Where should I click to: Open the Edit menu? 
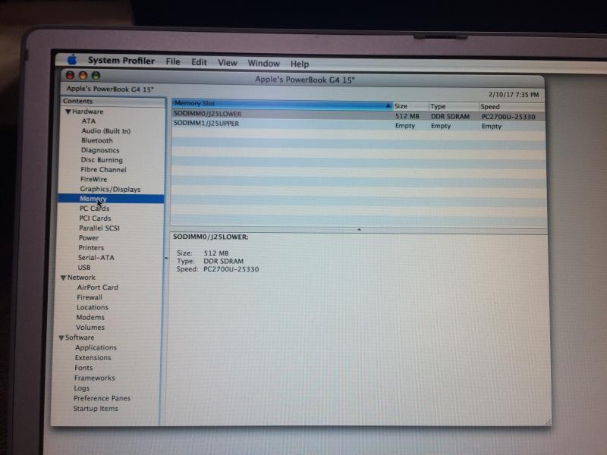[x=199, y=62]
